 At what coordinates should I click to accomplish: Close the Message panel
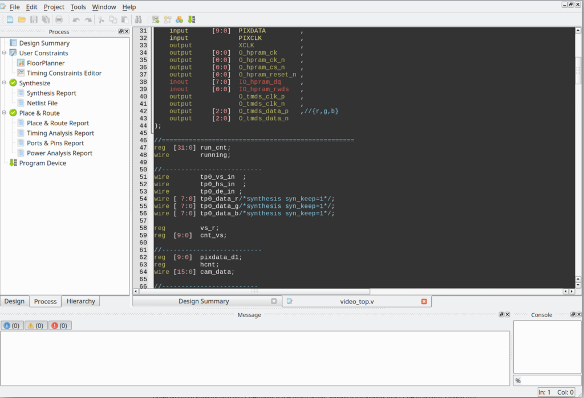tap(507, 315)
